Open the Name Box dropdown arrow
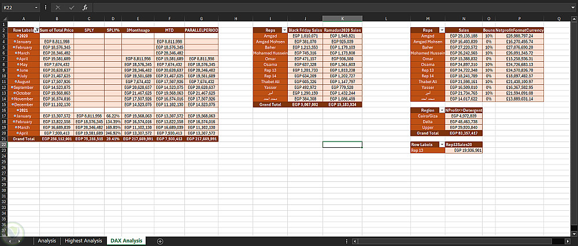This screenshot has height=246, width=578. (x=36, y=8)
